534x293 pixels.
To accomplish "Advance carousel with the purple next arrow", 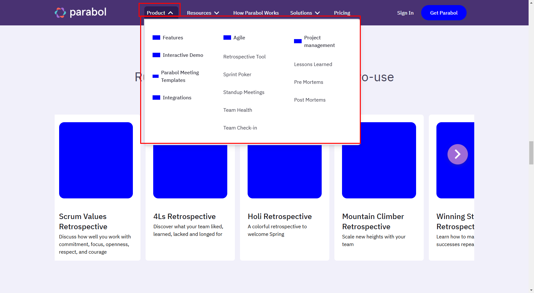I will 457,154.
